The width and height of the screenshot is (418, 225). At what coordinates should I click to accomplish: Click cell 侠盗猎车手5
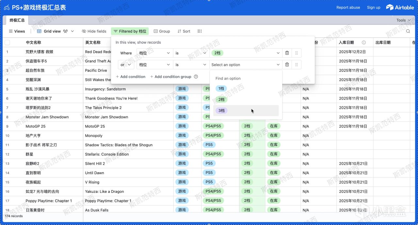click(x=36, y=61)
